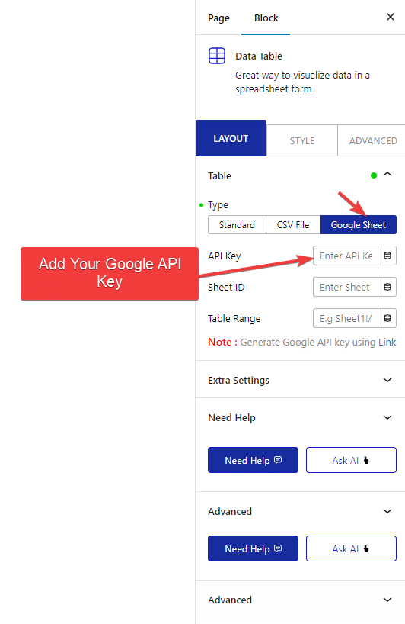Expand the first Advanced section
This screenshot has height=624, width=405.
pyautogui.click(x=300, y=511)
